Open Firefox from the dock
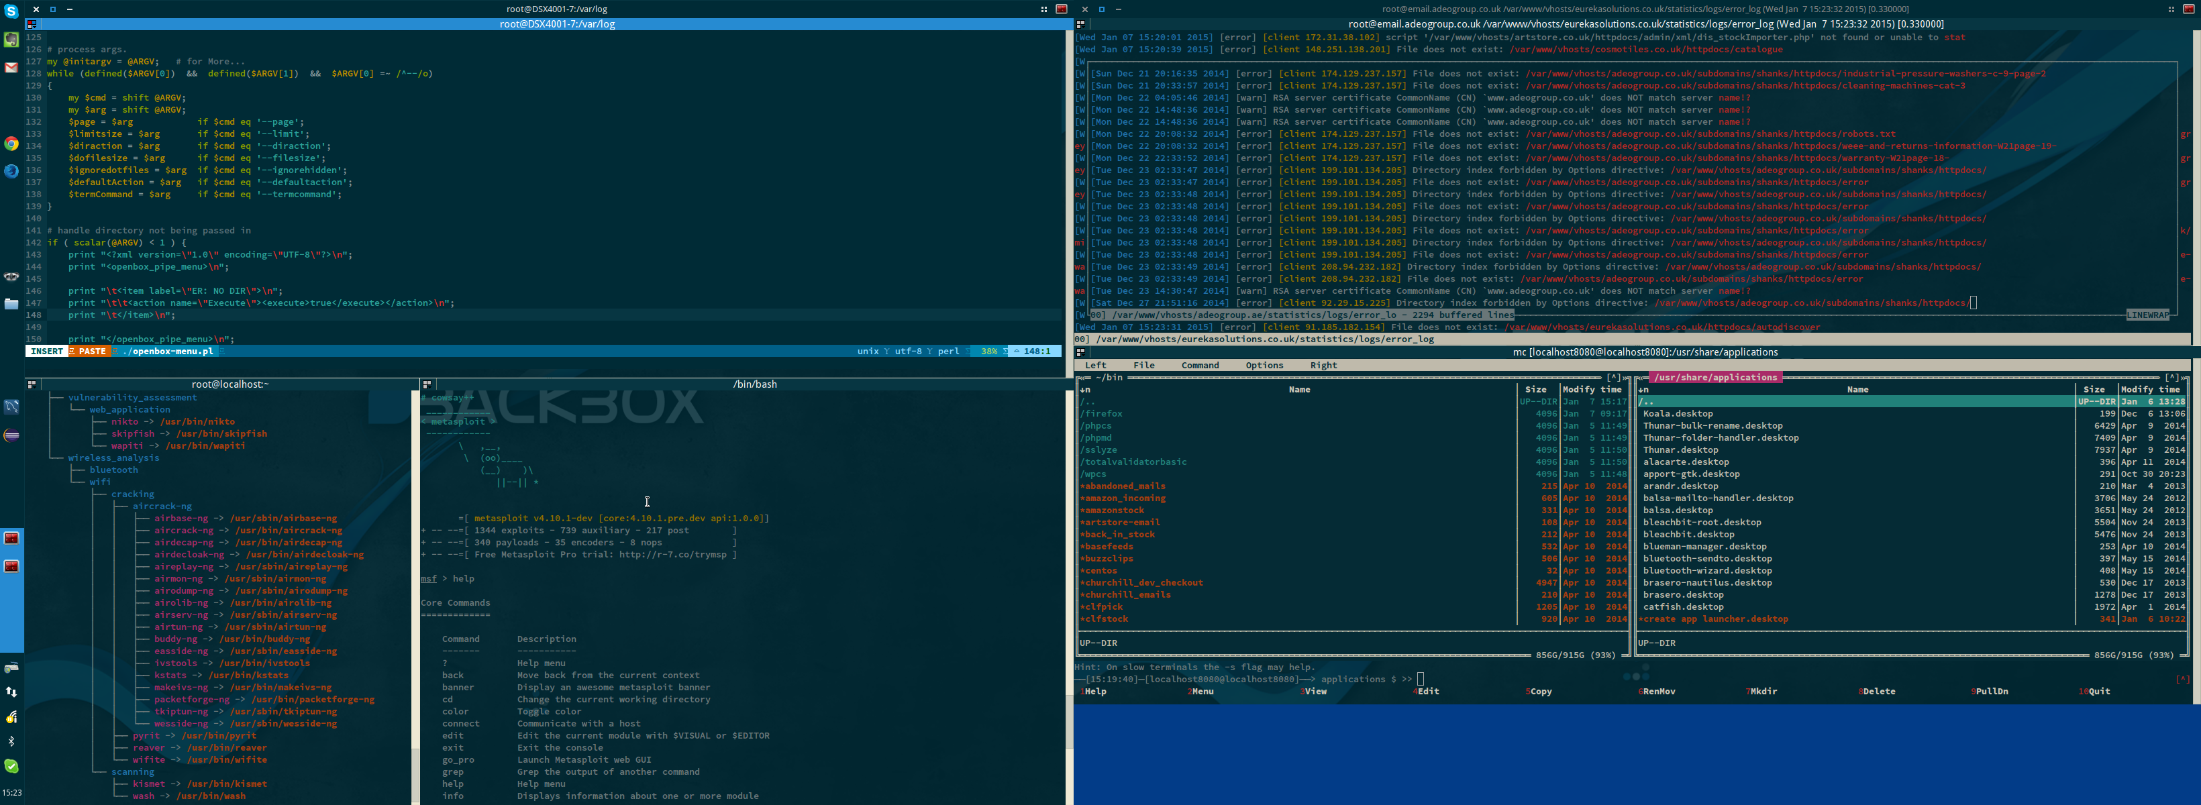Viewport: 2201px width, 805px height. tap(11, 171)
